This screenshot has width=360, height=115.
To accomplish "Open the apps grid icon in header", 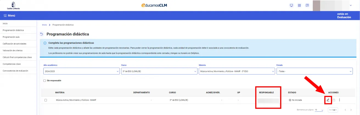I will [x=299, y=5].
